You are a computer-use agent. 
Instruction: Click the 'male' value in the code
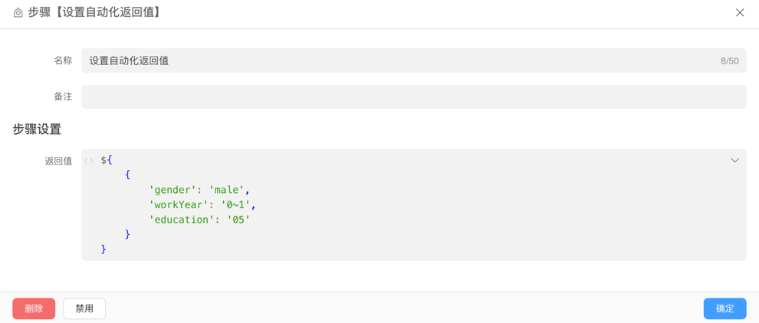(x=226, y=190)
